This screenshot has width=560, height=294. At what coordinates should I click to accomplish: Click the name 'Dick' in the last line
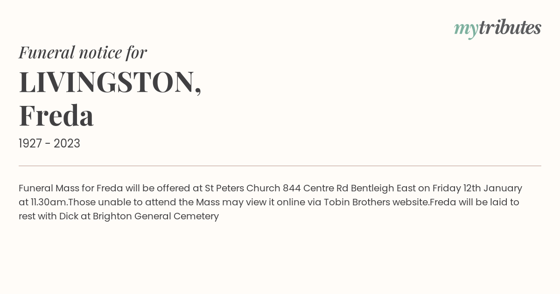[69, 216]
